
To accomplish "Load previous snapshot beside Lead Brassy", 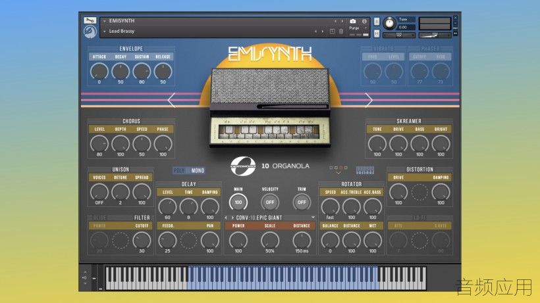I will [x=315, y=32].
